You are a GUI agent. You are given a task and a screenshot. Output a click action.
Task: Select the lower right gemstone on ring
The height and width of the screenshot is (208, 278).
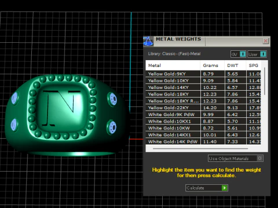tap(112, 127)
